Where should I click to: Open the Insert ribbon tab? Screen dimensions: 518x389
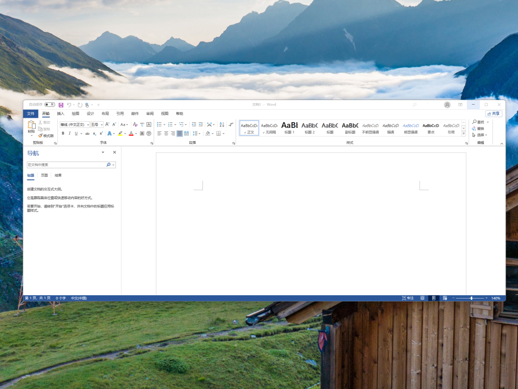point(60,114)
